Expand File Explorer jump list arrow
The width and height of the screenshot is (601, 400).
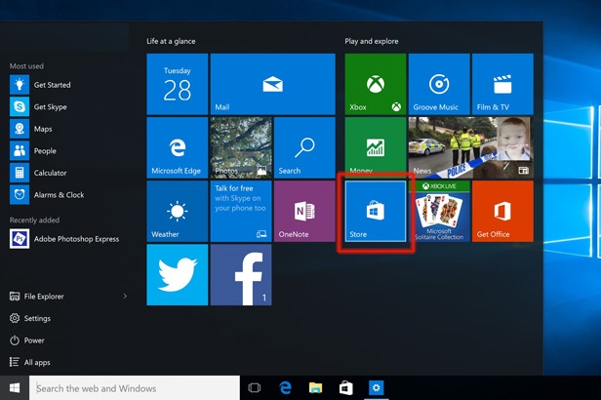pos(125,297)
